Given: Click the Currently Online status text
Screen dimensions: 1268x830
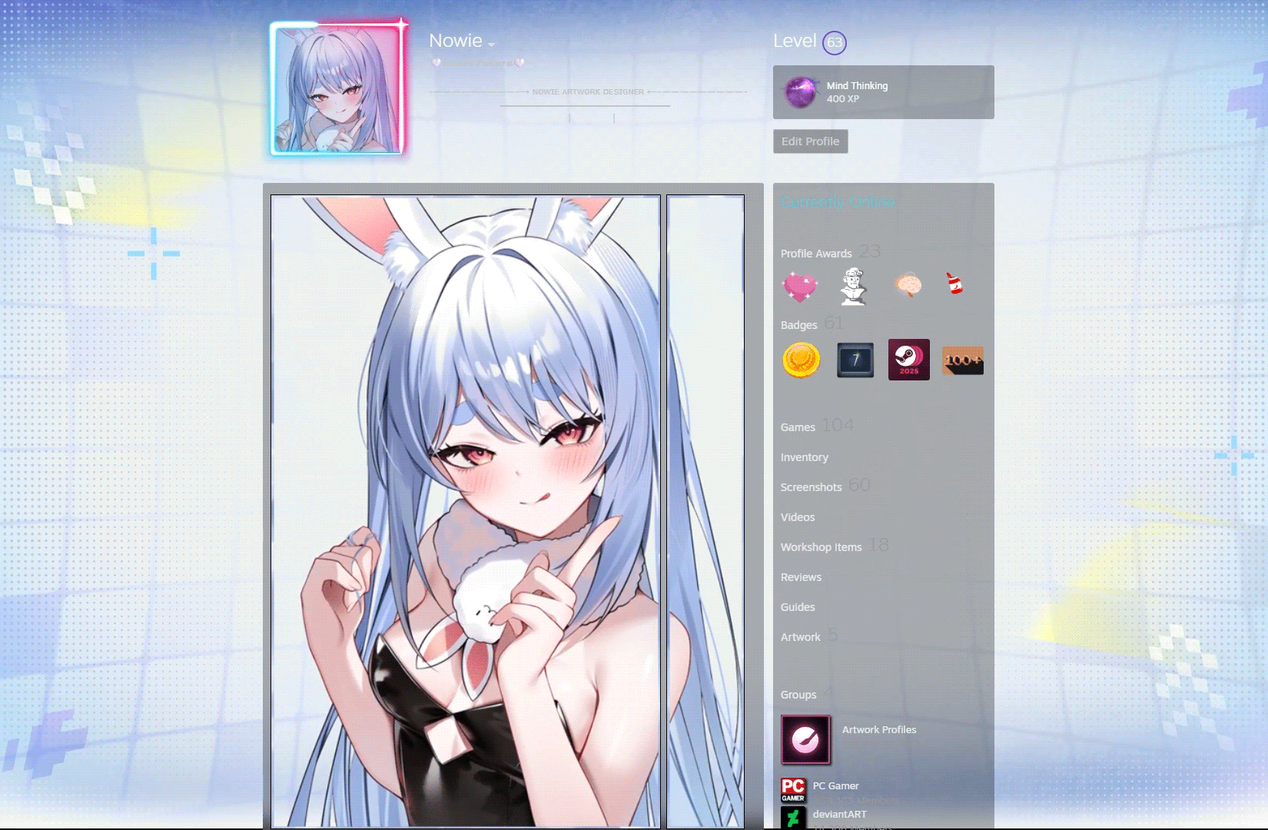Looking at the screenshot, I should (838, 202).
